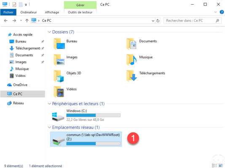Collapse the Périphériques et lecteurs group
This screenshot has width=225, height=168.
[49, 104]
